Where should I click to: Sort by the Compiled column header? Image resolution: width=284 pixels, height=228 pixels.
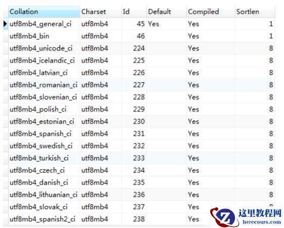(211, 12)
